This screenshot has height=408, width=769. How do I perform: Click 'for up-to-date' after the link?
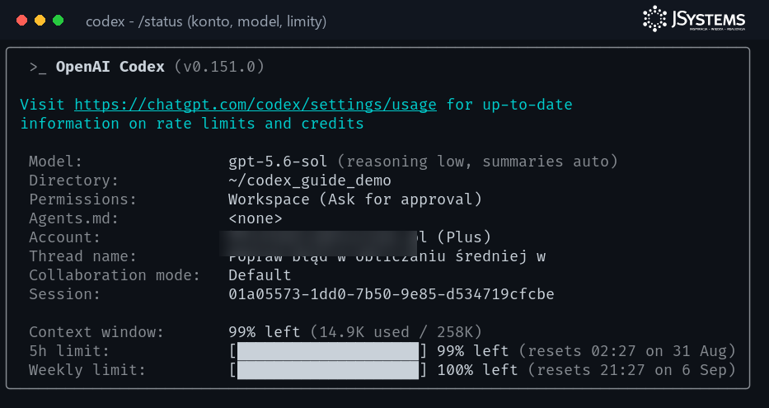click(x=509, y=105)
